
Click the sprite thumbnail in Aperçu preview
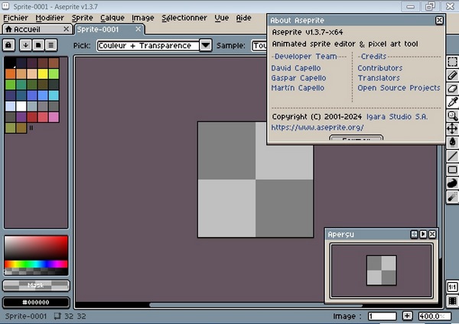pyautogui.click(x=382, y=271)
